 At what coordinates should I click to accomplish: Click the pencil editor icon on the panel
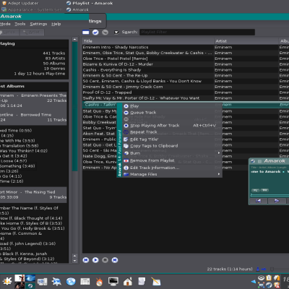(156, 281)
